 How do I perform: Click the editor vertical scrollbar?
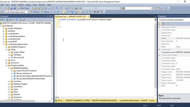coord(156,56)
